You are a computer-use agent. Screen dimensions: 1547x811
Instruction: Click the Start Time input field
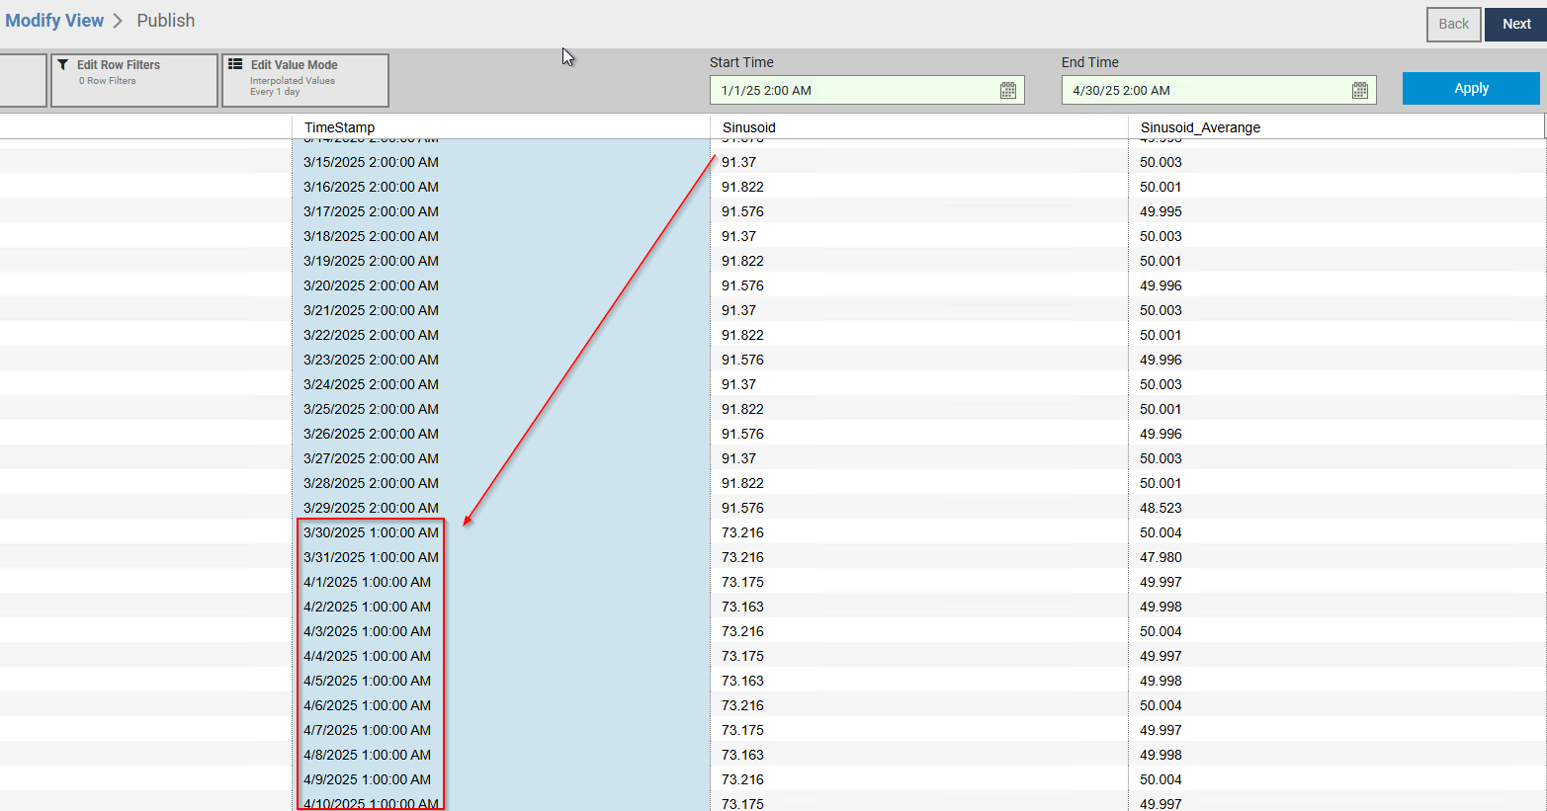(x=855, y=91)
